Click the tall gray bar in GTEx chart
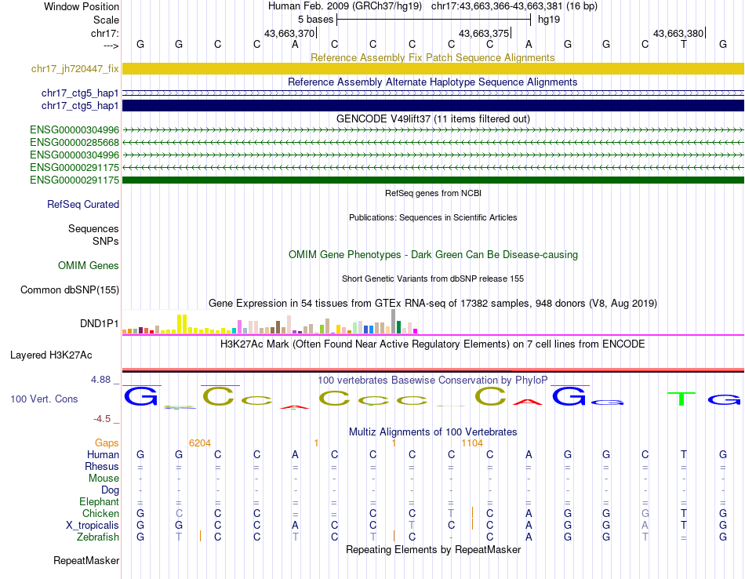The width and height of the screenshot is (745, 579). click(393, 322)
